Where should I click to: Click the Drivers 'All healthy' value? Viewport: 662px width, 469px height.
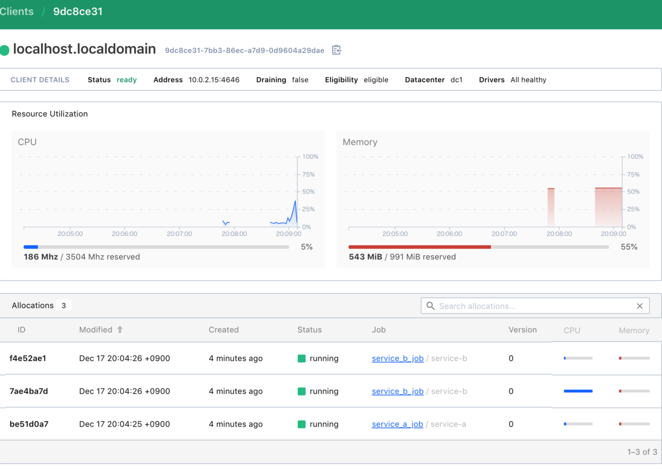pyautogui.click(x=528, y=80)
